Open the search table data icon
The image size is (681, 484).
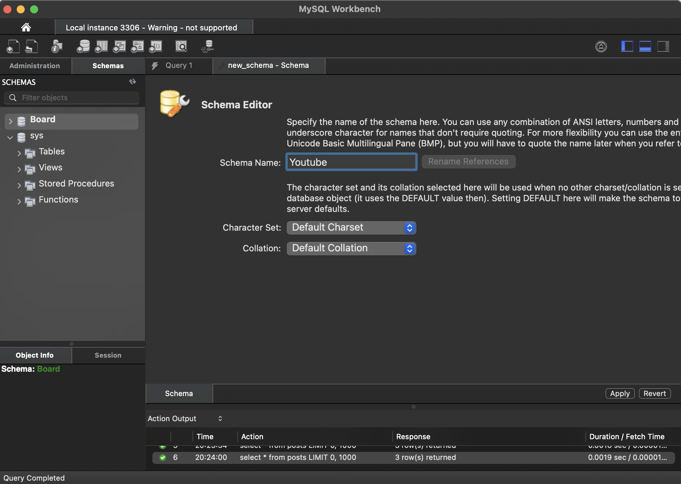coord(181,46)
